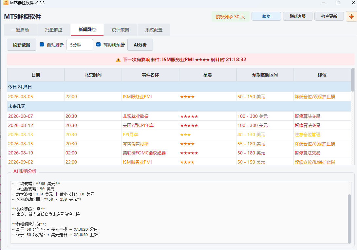Click the 检查更新 button
Image resolution: width=357 pixels, height=250 pixels.
pyautogui.click(x=329, y=16)
